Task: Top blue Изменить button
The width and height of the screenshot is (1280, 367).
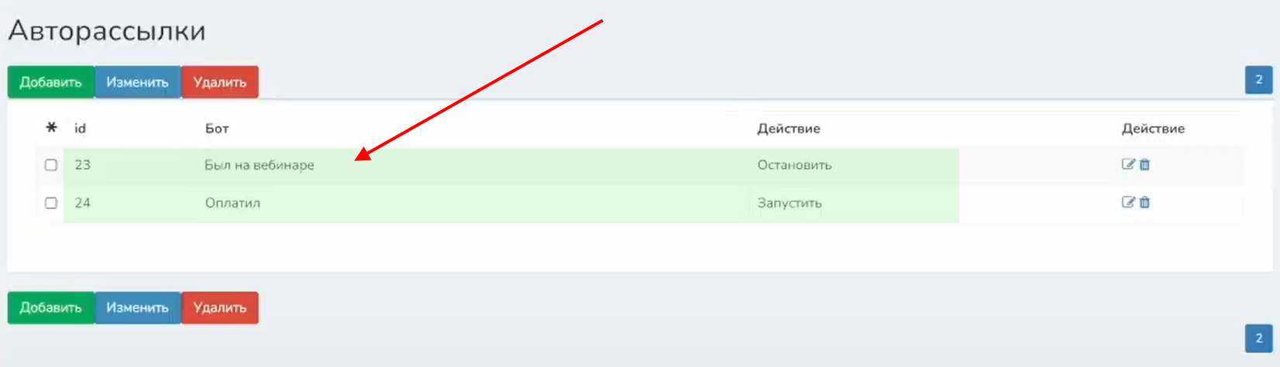Action: click(x=138, y=82)
